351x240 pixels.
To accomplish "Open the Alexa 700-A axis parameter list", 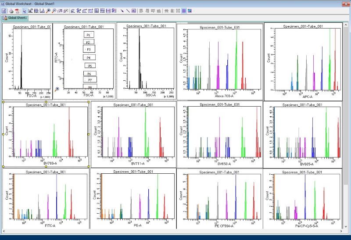I will 224,96.
